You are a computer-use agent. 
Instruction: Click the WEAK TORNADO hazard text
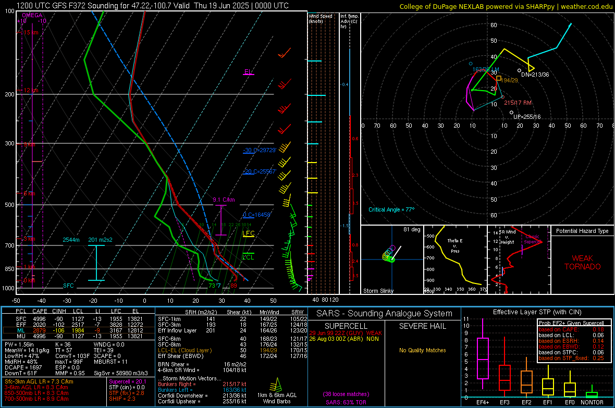click(583, 263)
